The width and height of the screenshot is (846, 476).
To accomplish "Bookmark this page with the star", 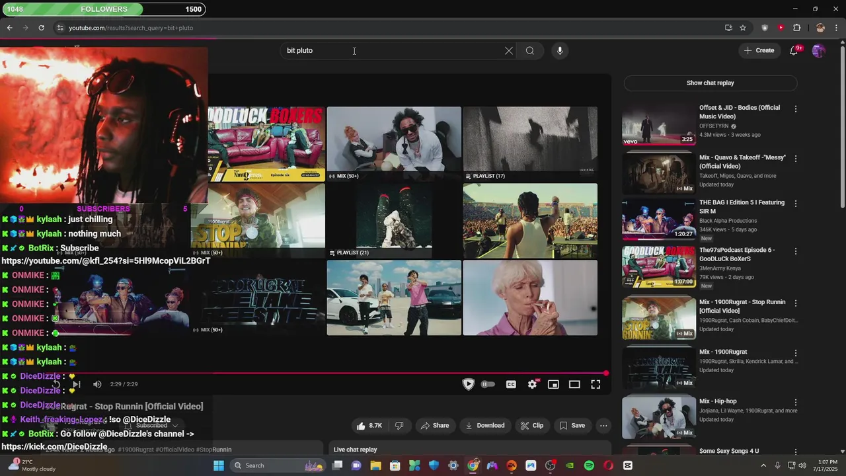I will 743,28.
